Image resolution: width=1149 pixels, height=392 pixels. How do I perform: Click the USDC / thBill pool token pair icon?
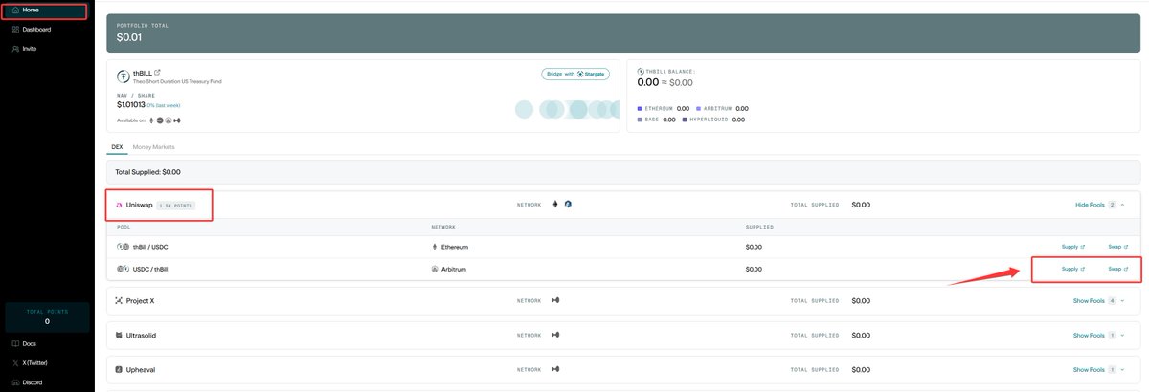point(124,269)
